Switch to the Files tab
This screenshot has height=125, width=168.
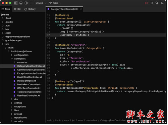point(6,9)
